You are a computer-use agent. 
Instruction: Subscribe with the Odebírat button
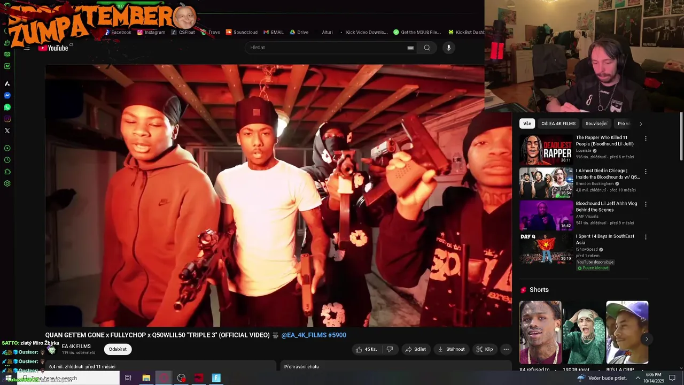118,349
